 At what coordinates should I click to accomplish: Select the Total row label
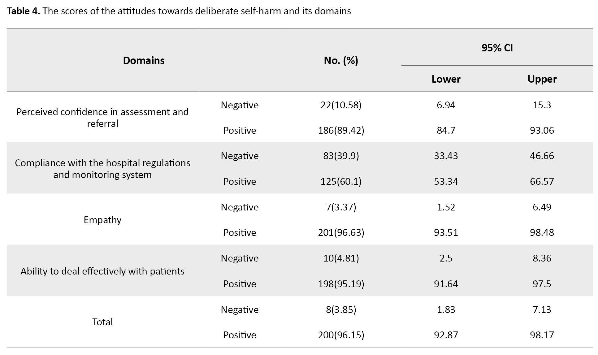(x=102, y=322)
